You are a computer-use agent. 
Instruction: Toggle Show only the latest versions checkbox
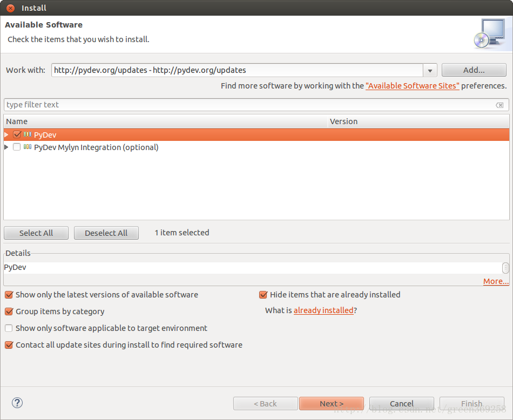(x=9, y=295)
